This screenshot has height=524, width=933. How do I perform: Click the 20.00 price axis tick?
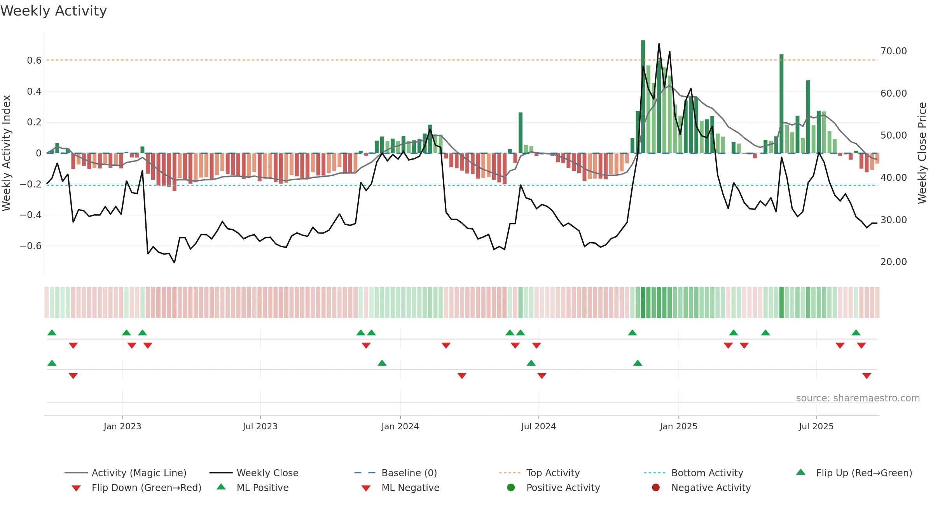(894, 262)
